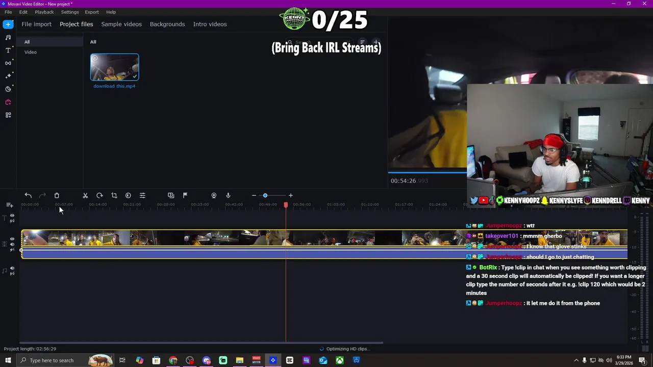Switch to the Project files tab

coord(77,24)
